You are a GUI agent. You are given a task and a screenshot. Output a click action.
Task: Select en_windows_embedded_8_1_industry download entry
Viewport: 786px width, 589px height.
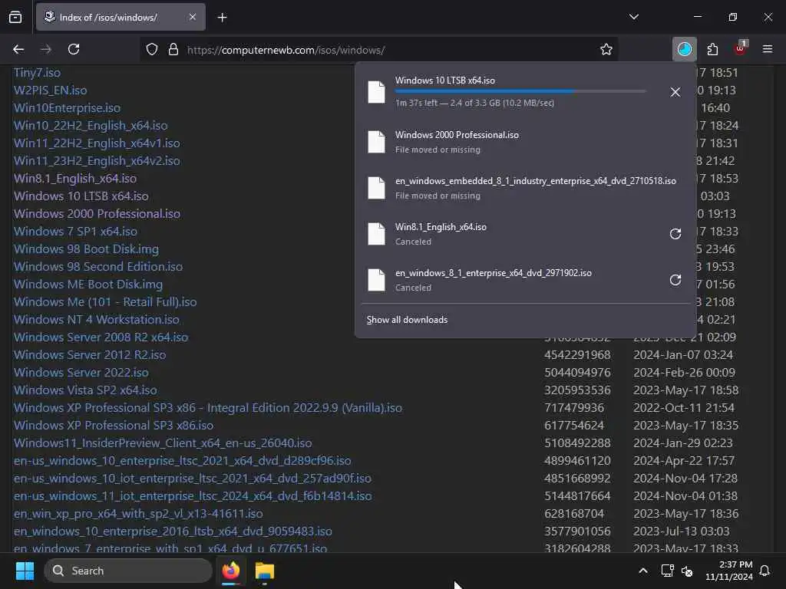pyautogui.click(x=525, y=188)
